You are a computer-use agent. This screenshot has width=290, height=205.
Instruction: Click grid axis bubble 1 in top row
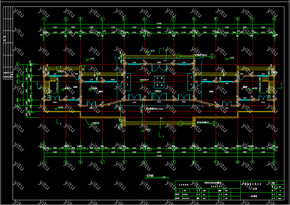(x=44, y=19)
